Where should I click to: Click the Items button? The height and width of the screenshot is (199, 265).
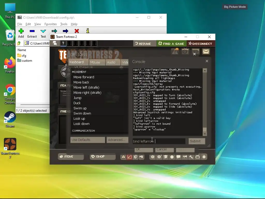[71, 157]
